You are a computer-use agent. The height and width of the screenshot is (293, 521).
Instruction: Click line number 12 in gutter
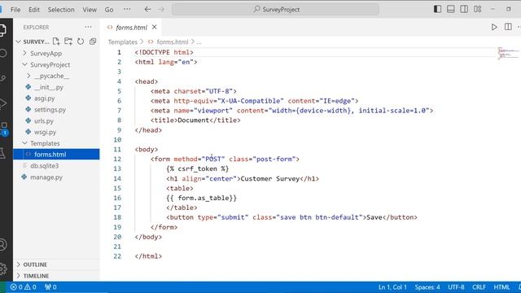tap(117, 160)
